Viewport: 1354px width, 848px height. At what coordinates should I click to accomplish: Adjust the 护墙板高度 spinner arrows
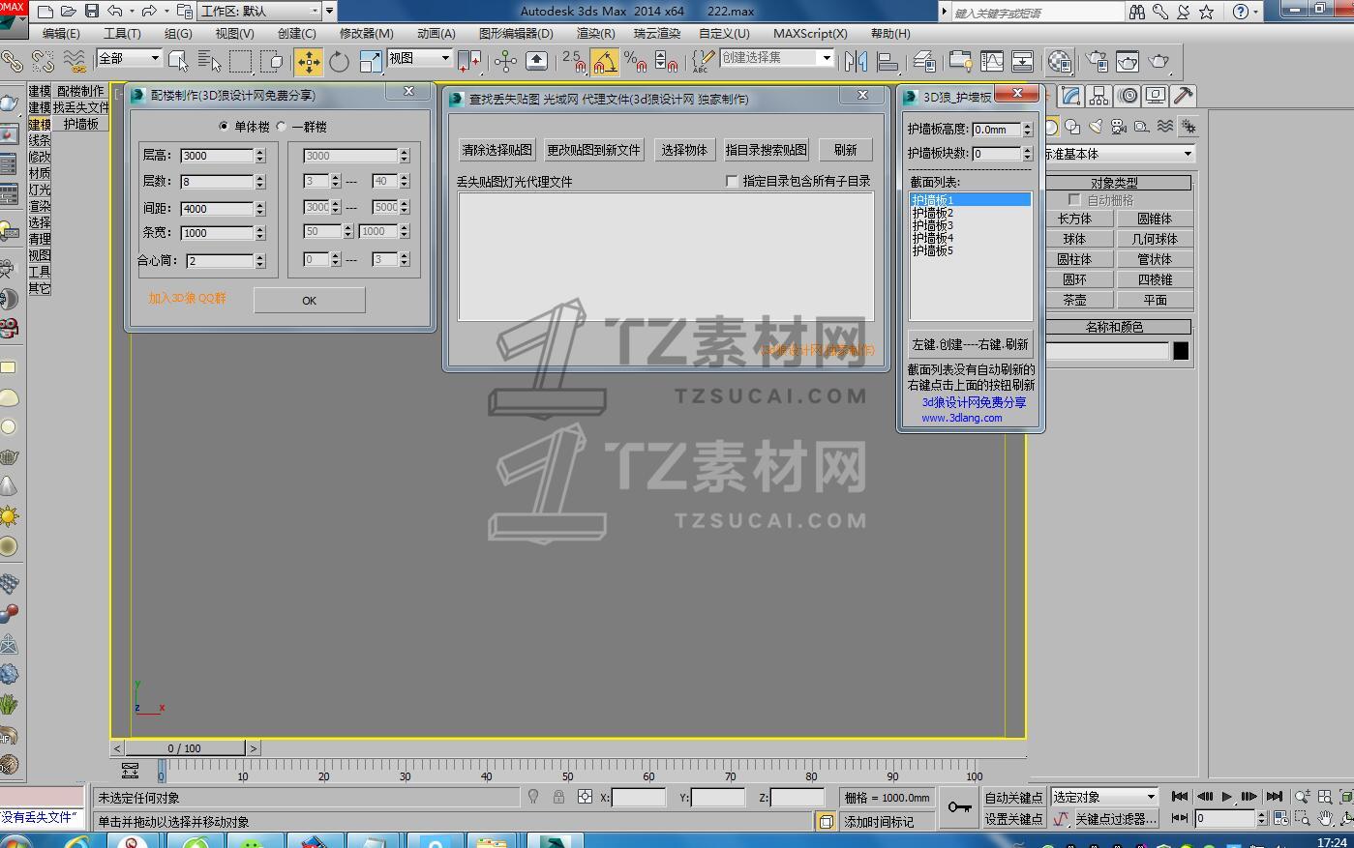pyautogui.click(x=1027, y=130)
